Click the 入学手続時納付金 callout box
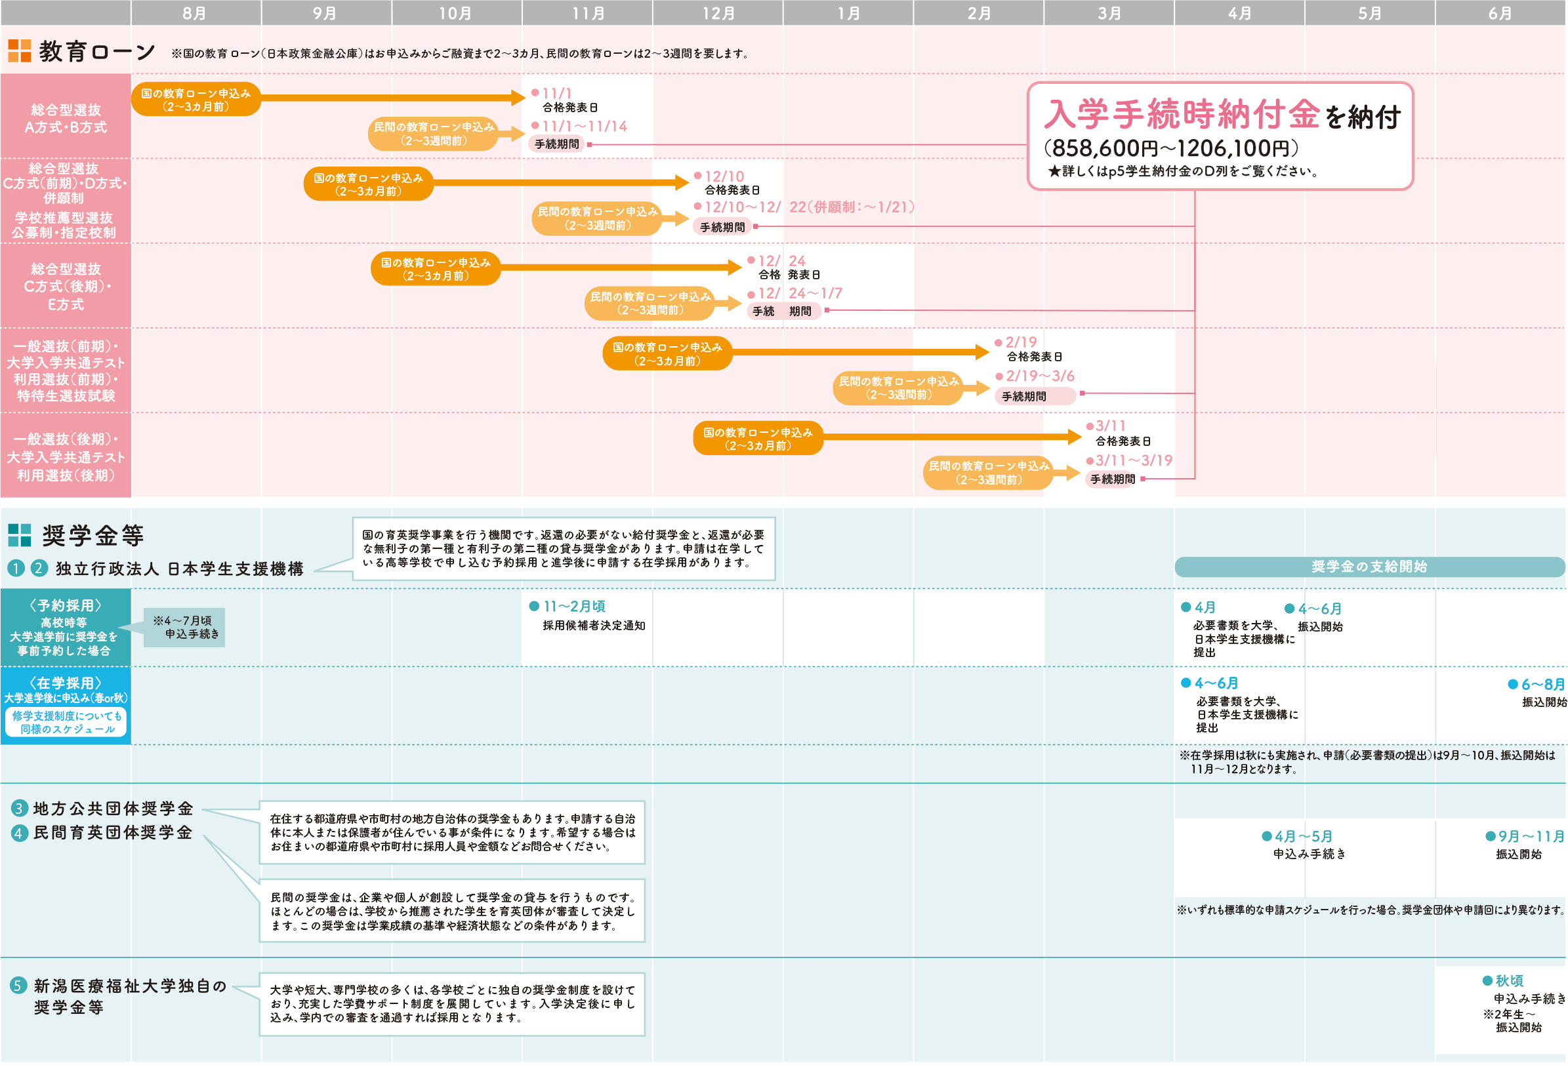The width and height of the screenshot is (1568, 1065). tap(1220, 136)
